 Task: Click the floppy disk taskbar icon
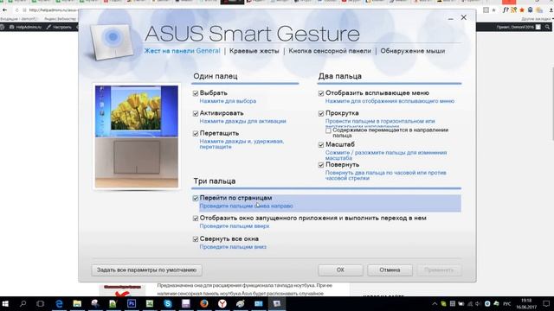coord(186,303)
